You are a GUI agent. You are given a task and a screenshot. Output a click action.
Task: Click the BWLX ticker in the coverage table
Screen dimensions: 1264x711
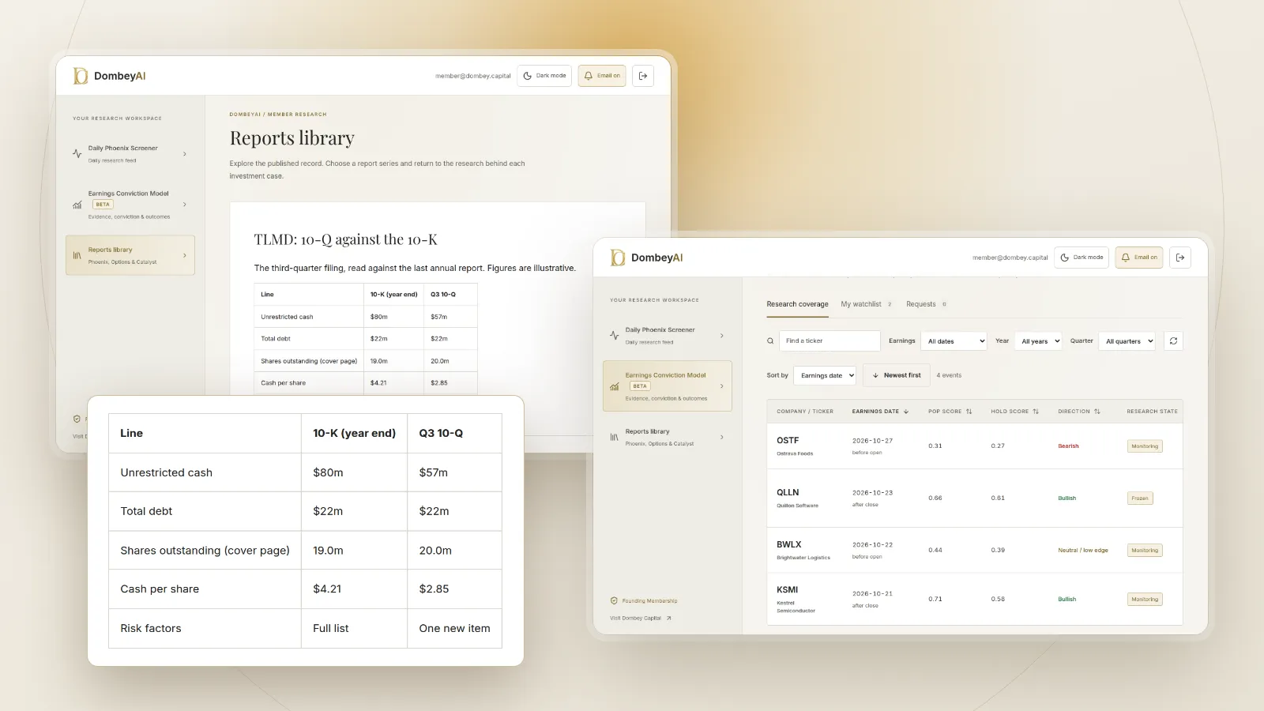(788, 544)
